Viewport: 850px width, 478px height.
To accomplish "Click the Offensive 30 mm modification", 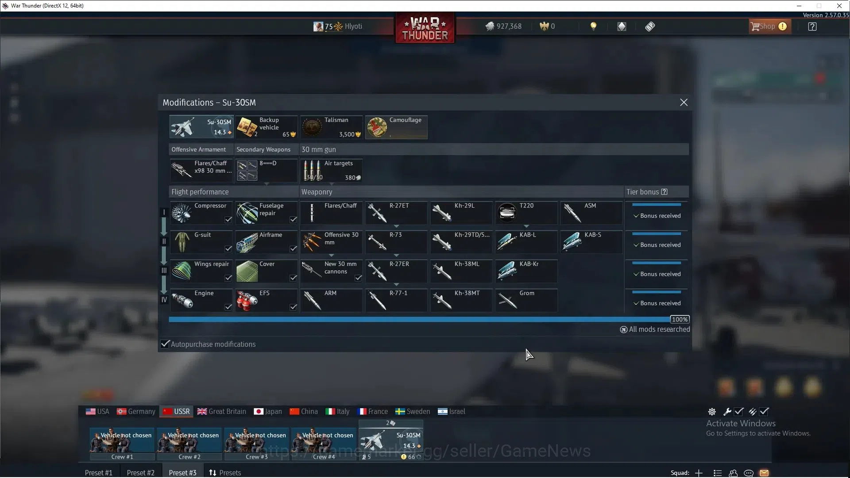I will (331, 242).
